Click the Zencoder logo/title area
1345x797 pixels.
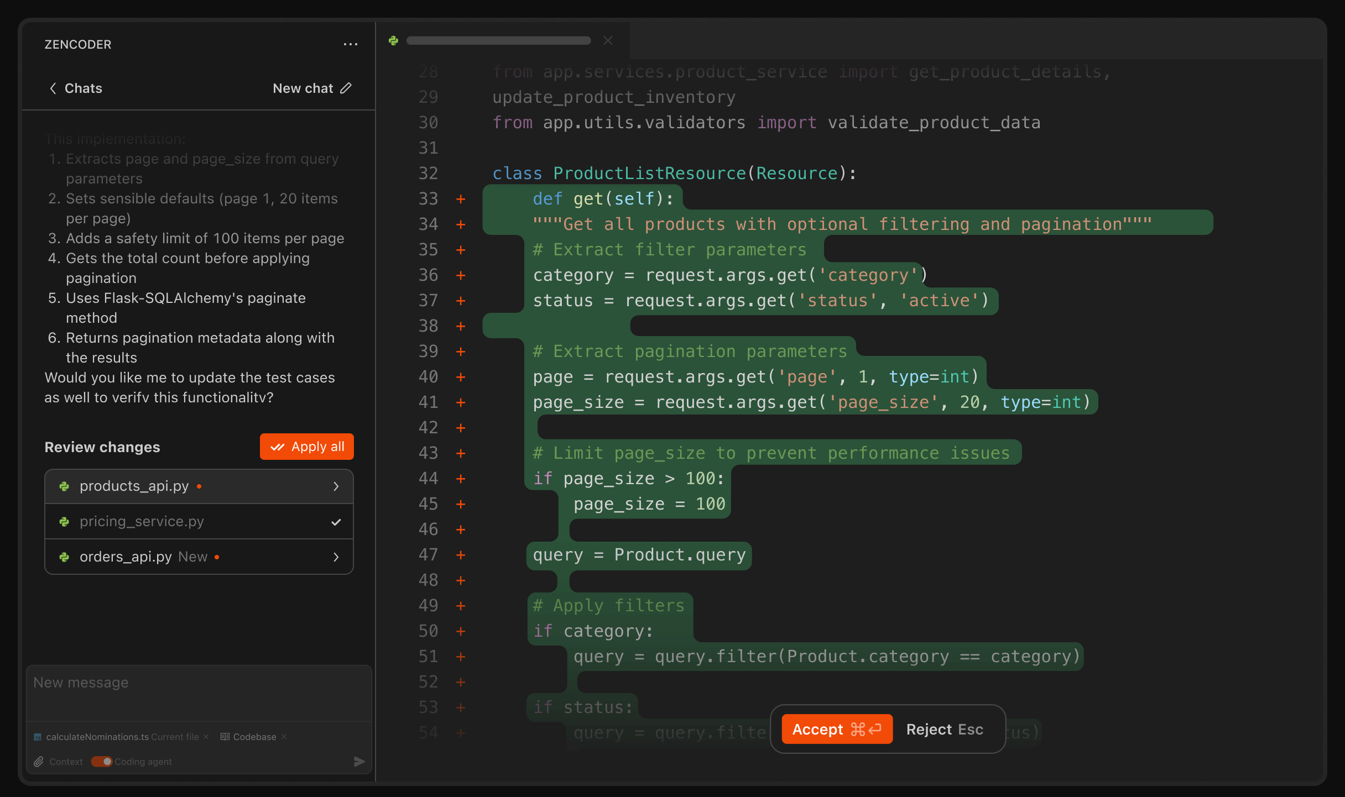pyautogui.click(x=78, y=44)
